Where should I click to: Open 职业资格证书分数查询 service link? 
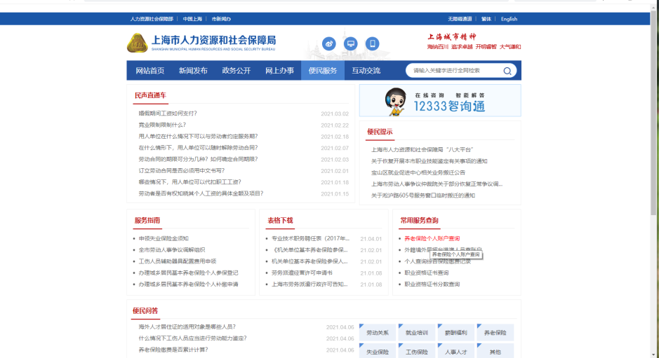432,284
